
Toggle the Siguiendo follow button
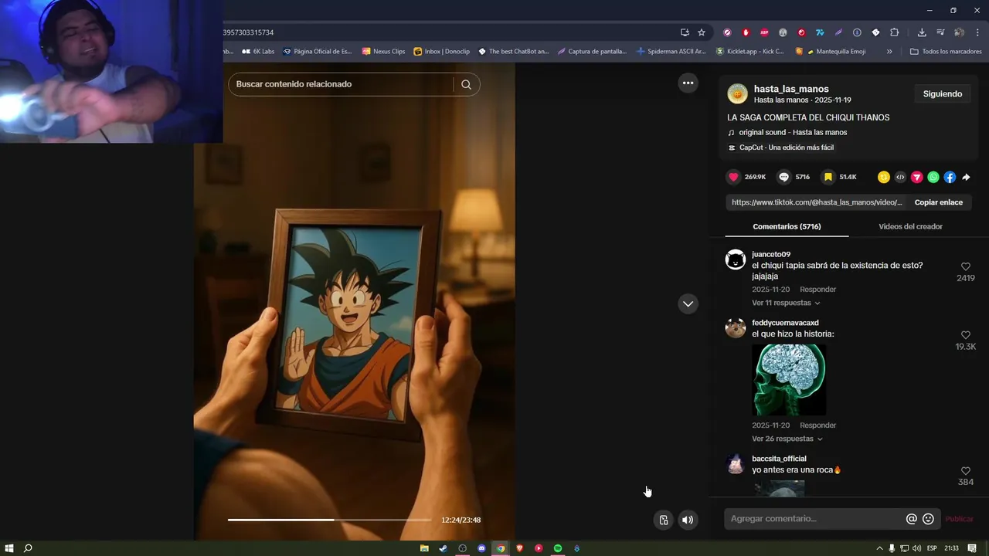tap(943, 93)
